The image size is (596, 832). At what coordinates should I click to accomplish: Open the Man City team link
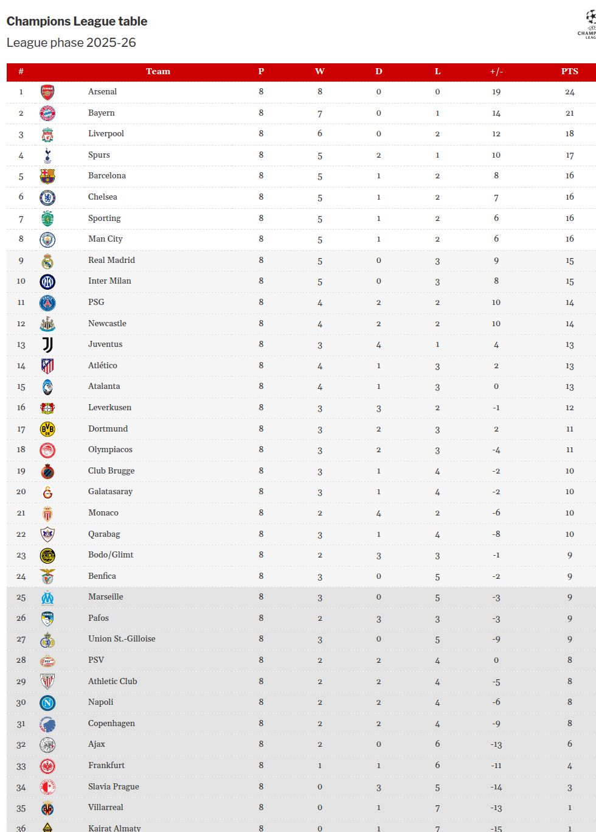(105, 239)
